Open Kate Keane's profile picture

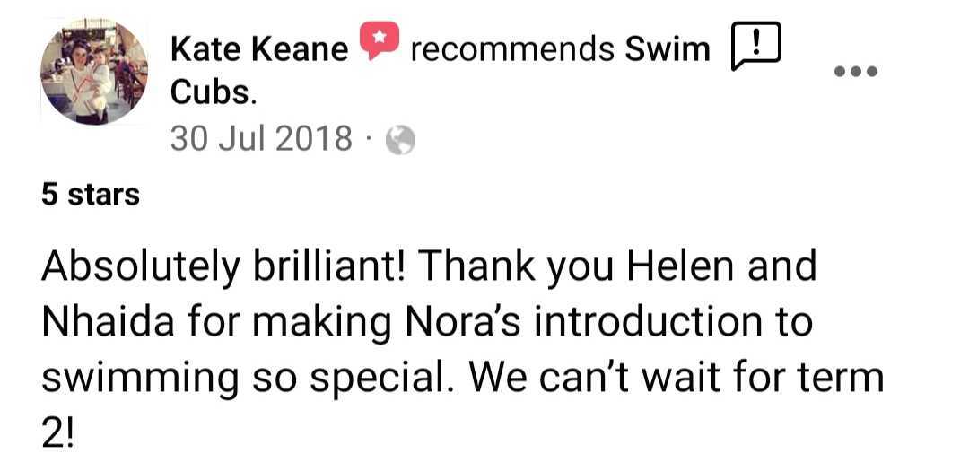click(94, 71)
